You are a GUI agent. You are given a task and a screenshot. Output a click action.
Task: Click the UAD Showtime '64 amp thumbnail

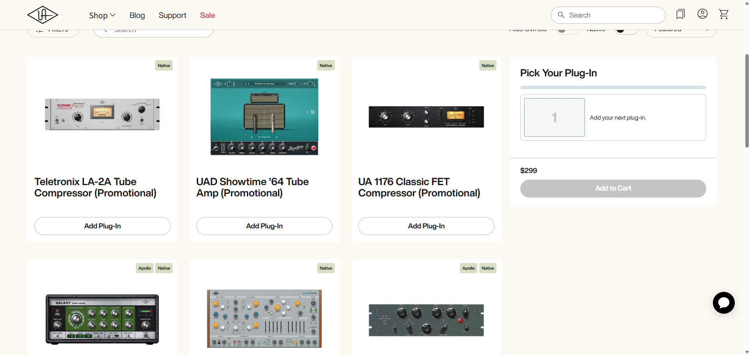click(x=264, y=117)
